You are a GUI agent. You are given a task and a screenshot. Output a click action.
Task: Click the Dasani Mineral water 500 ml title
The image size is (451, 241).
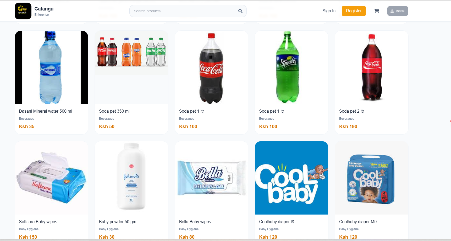[46, 111]
